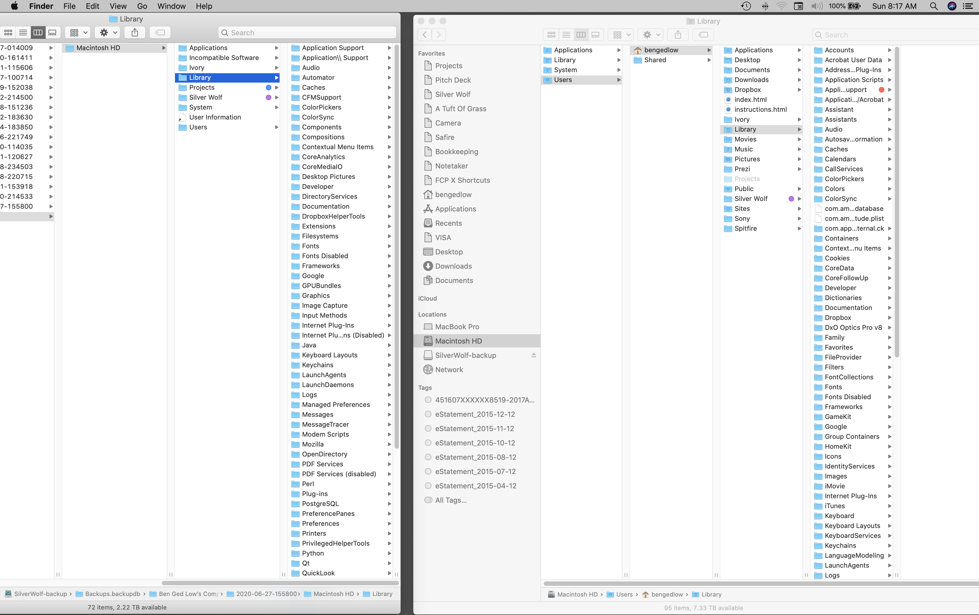This screenshot has height=615, width=979.
Task: Click the Share button in left toolbar
Action: (x=135, y=32)
